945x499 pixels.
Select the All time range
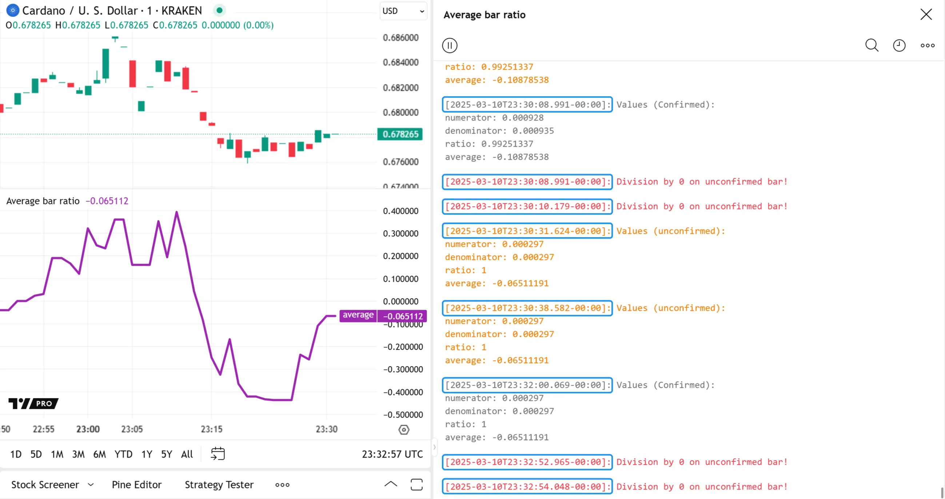point(187,454)
